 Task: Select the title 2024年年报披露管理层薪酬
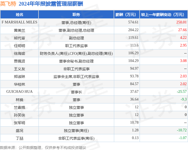tap(51, 4)
